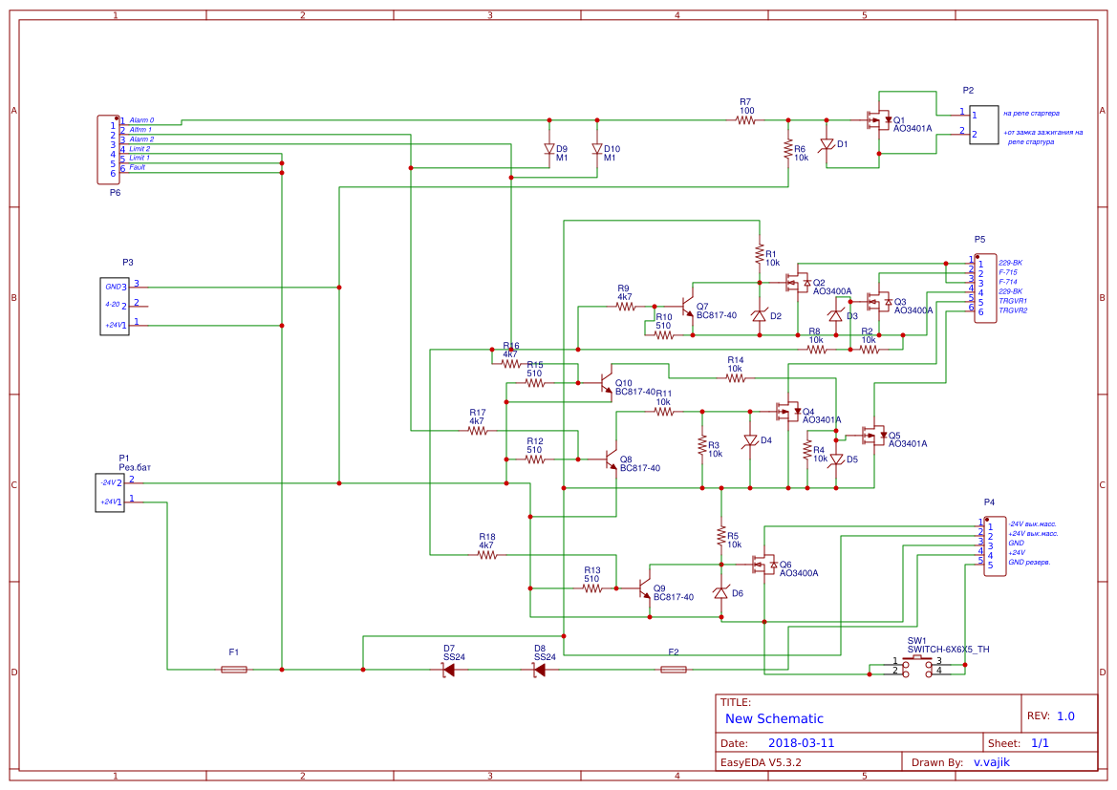Select the P6 six-pin connector
This screenshot has height=790, width=1117.
[108, 150]
